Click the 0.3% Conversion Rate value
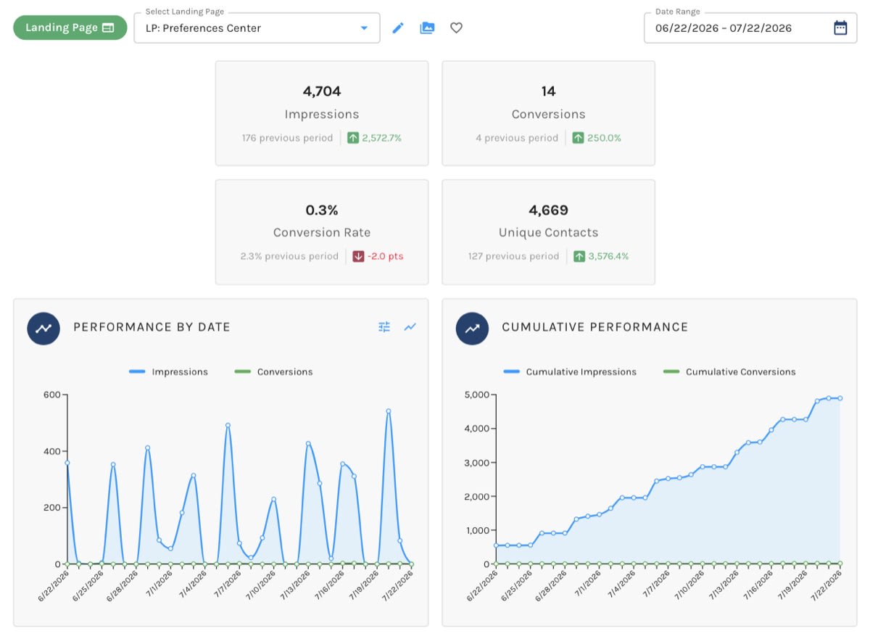870x639 pixels. 322,210
